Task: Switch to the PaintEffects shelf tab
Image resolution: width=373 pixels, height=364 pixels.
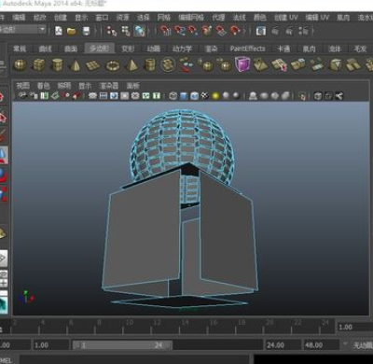Action: coord(247,49)
